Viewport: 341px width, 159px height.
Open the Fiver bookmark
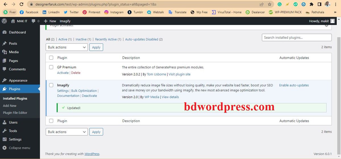(10, 12)
